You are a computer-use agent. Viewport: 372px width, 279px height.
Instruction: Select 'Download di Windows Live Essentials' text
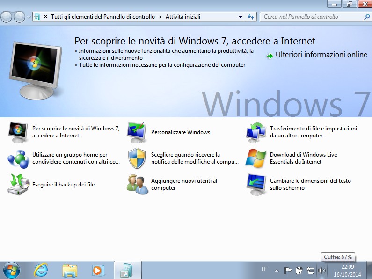[x=303, y=158]
